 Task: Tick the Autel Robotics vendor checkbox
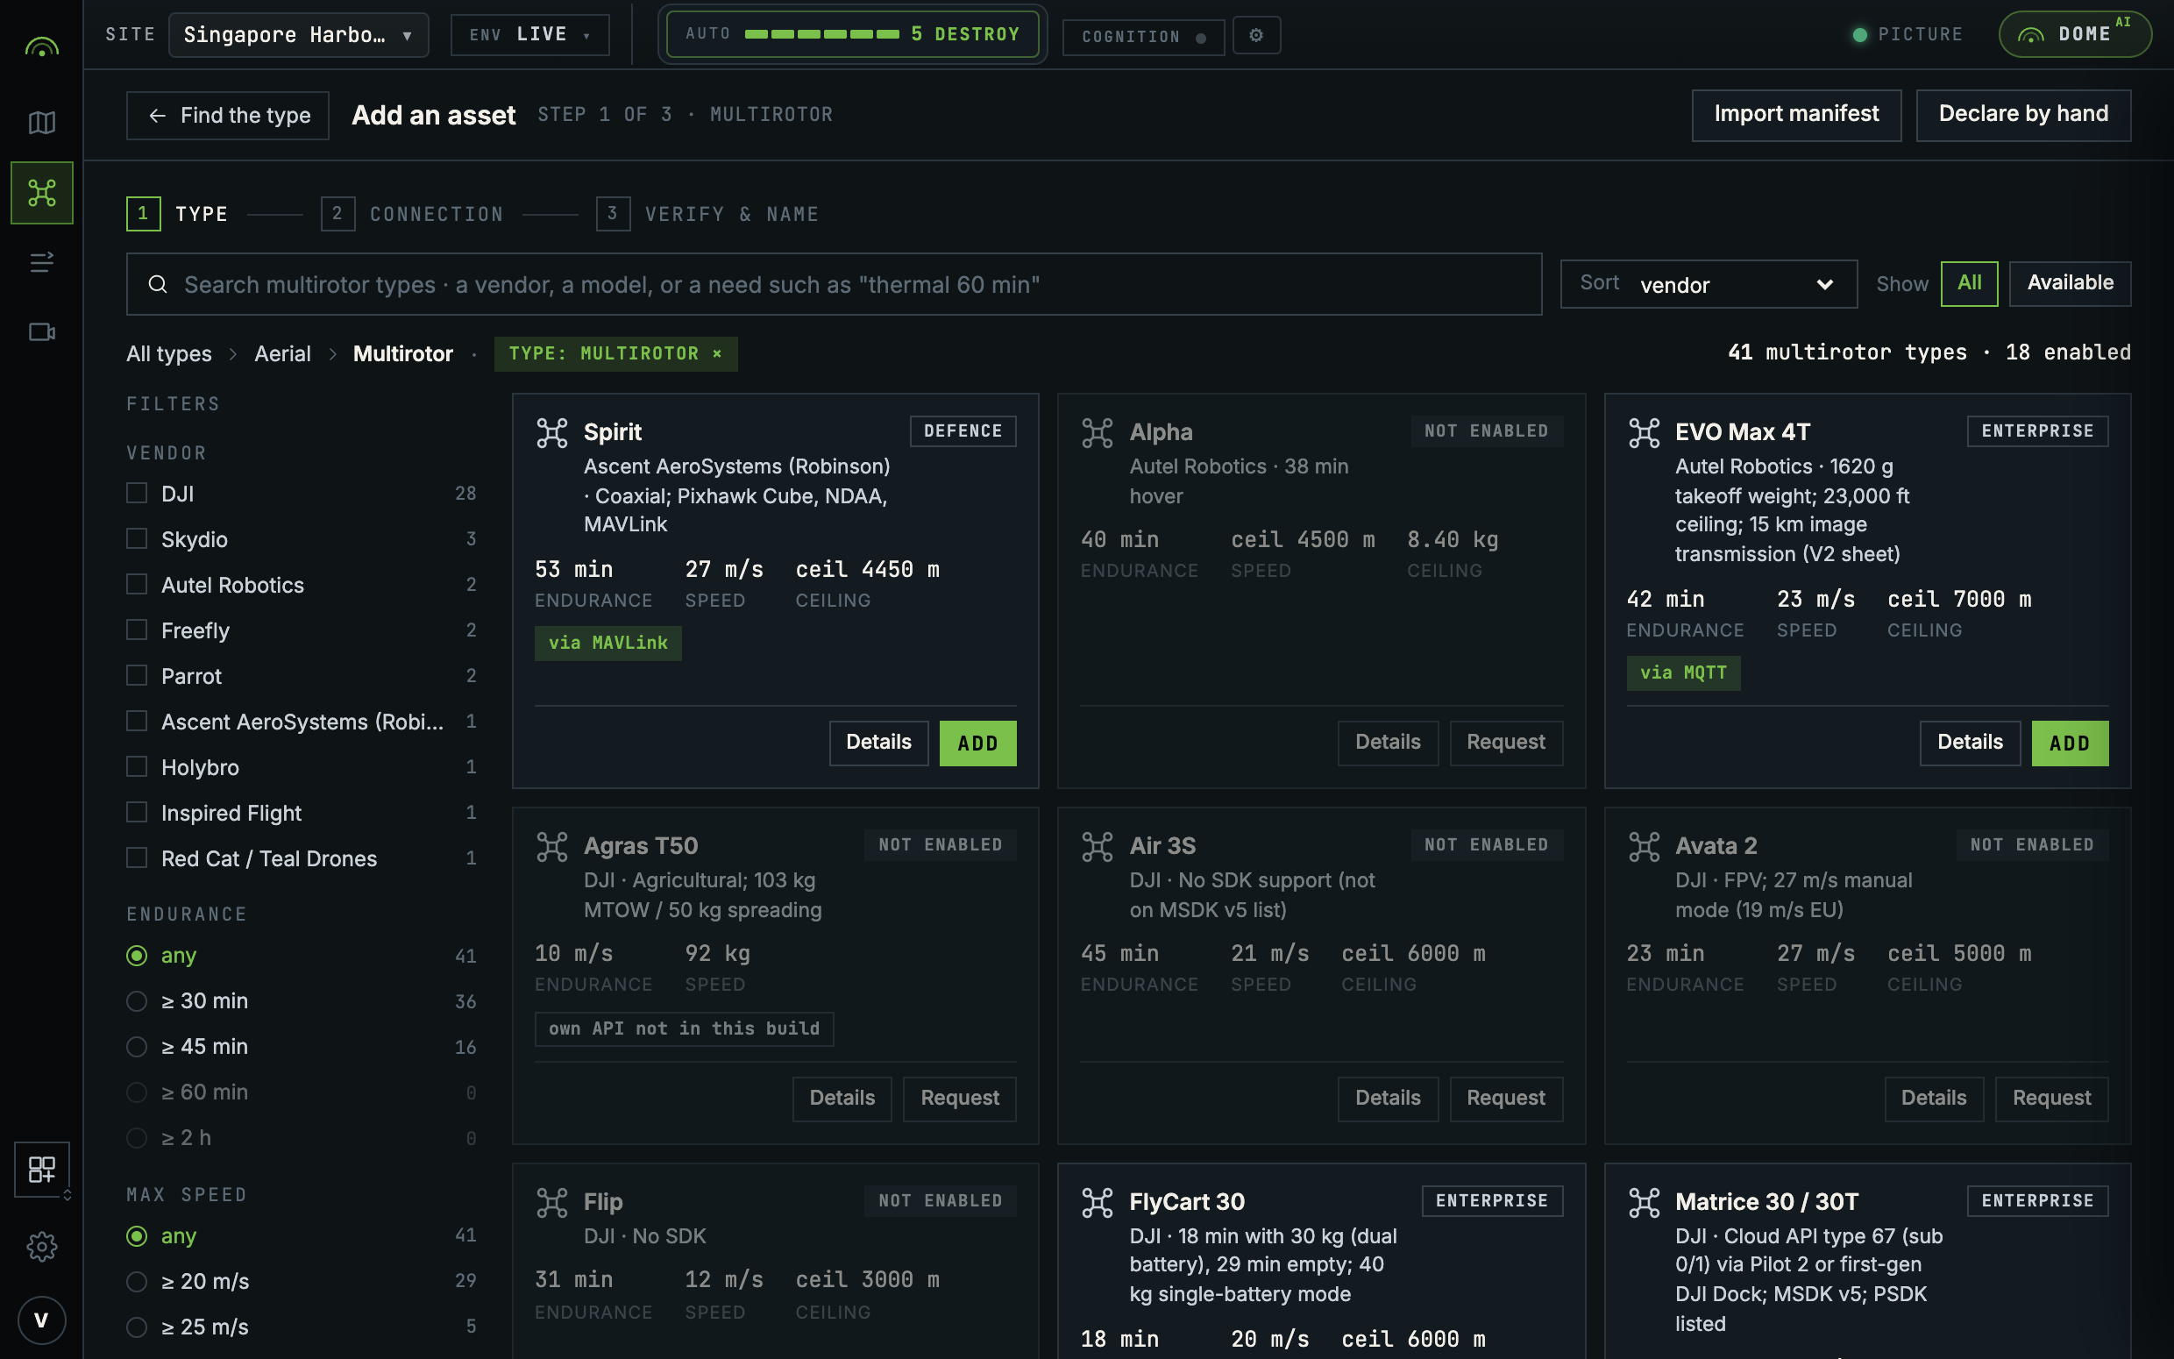(137, 584)
